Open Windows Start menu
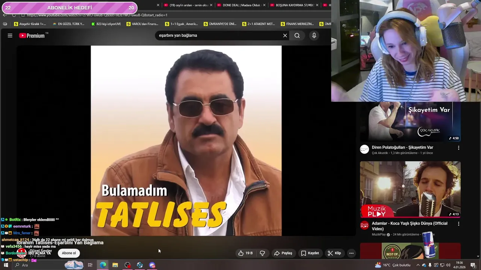The width and height of the screenshot is (481, 270). click(x=6, y=265)
